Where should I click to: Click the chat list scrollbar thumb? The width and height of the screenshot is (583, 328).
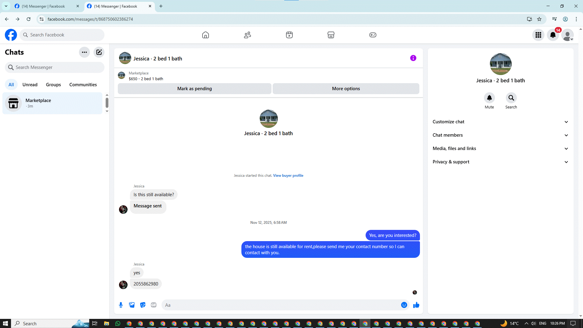click(107, 103)
